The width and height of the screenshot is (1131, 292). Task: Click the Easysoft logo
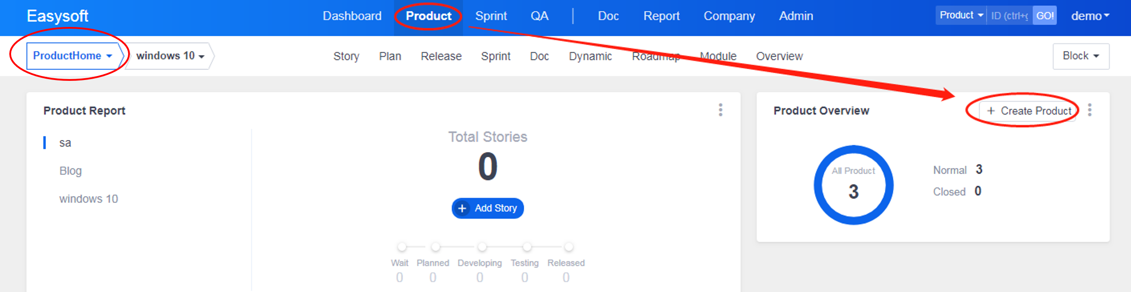(57, 16)
